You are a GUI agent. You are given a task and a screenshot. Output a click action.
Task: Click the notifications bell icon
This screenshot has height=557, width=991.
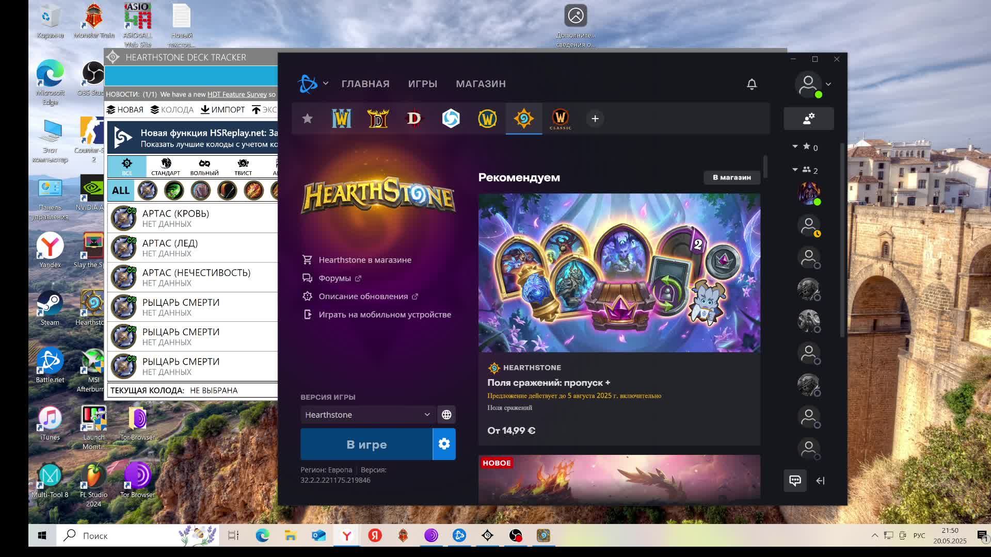(752, 84)
